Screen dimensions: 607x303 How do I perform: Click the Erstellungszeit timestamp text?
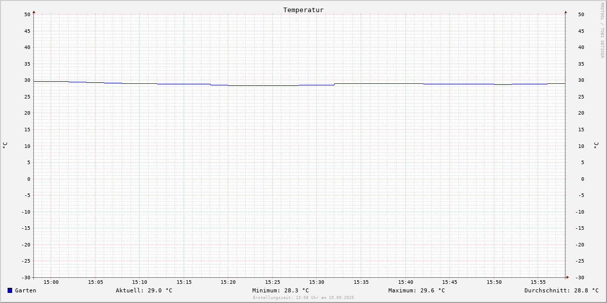303,297
